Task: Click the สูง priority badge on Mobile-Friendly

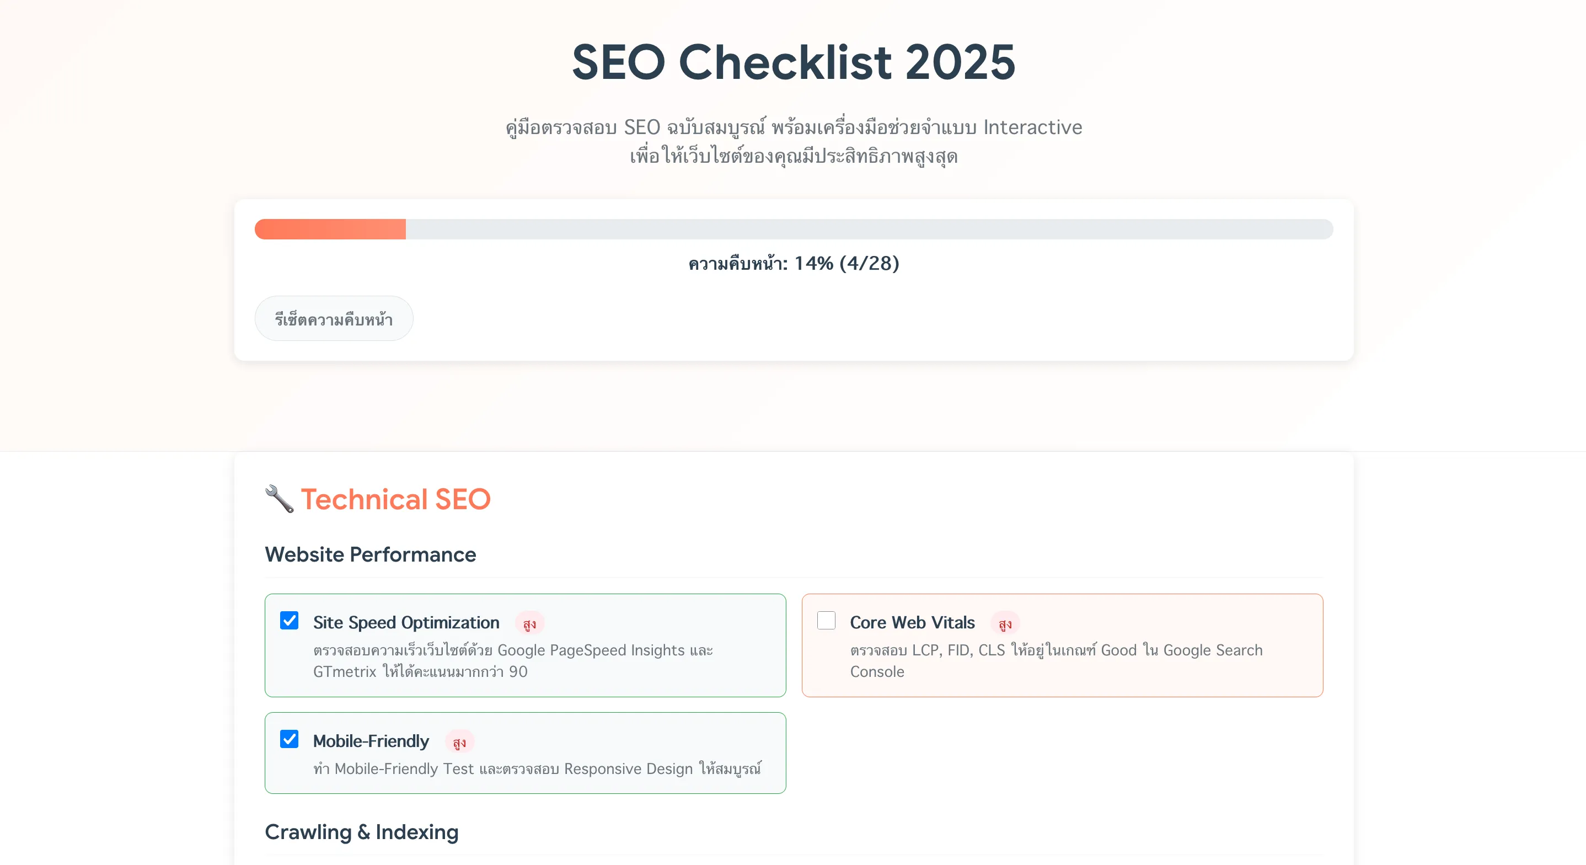Action: [459, 742]
